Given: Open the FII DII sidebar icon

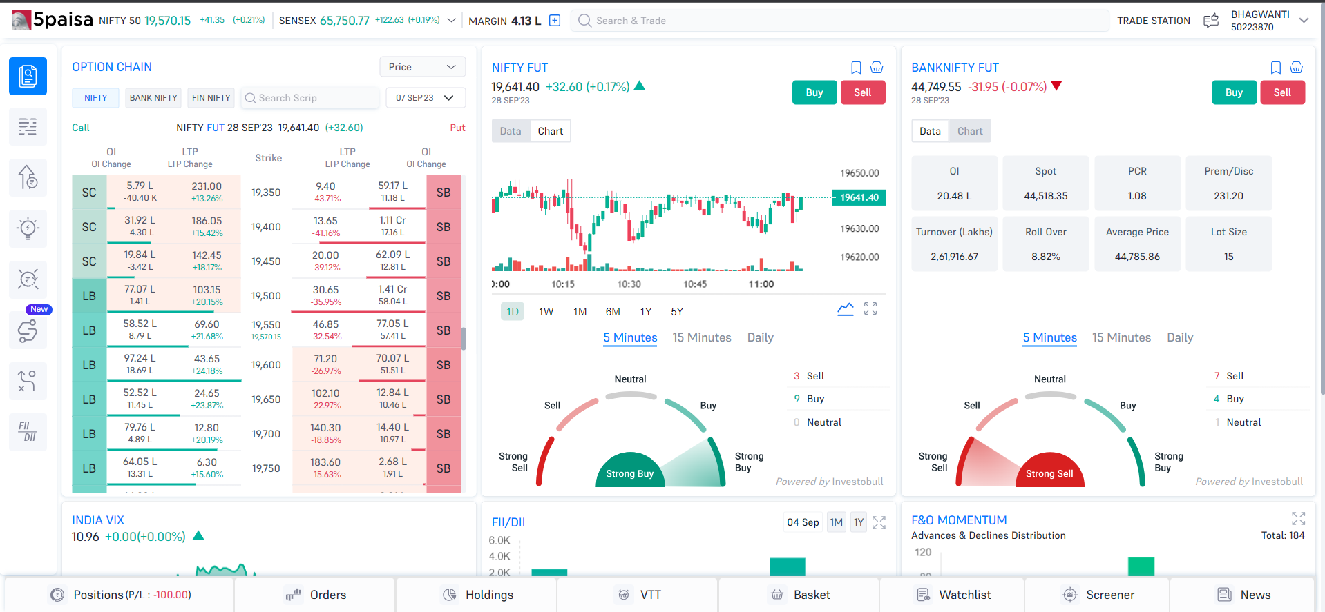Looking at the screenshot, I should click(28, 432).
